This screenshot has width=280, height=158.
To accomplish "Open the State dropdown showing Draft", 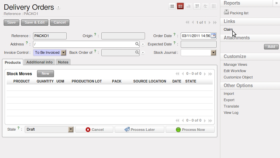I will tap(70, 130).
